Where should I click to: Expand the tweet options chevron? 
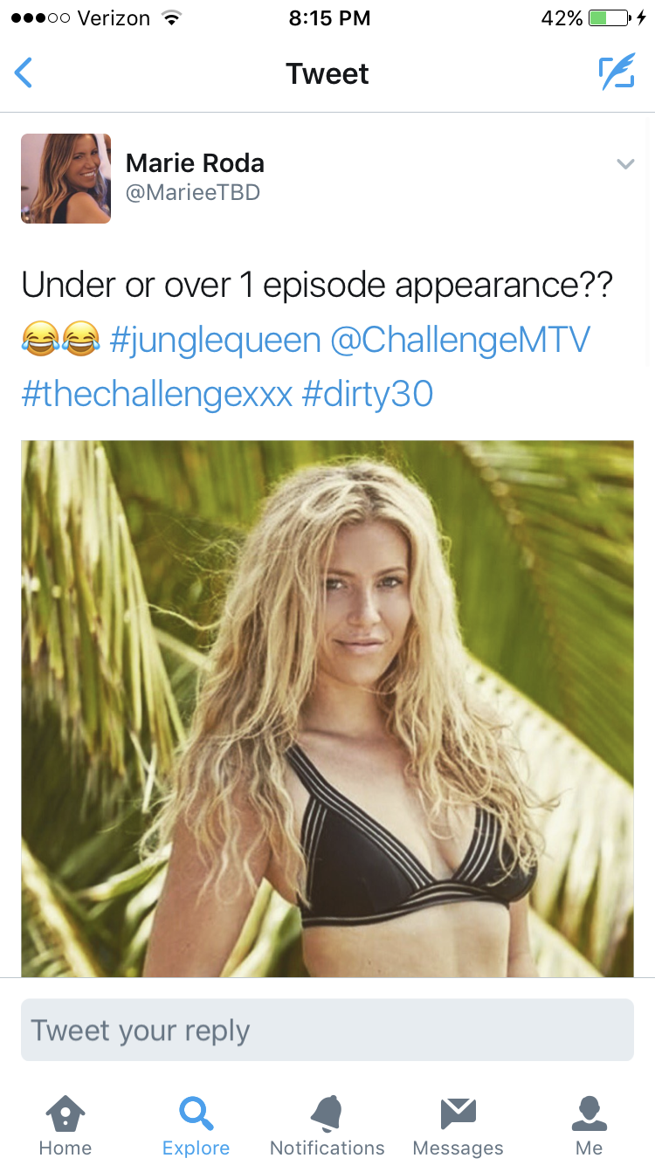(625, 163)
